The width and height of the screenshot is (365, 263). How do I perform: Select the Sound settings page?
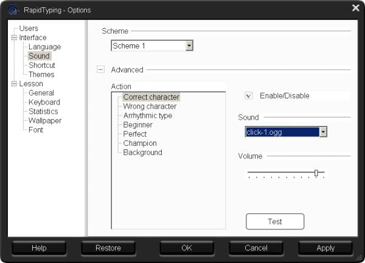(39, 56)
